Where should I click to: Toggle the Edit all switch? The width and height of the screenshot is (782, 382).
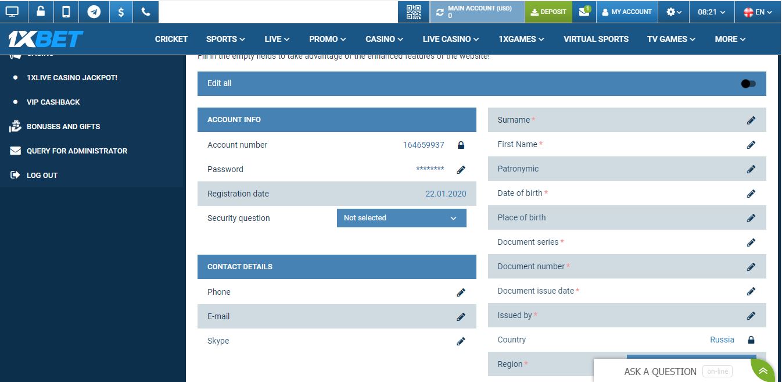click(x=748, y=84)
